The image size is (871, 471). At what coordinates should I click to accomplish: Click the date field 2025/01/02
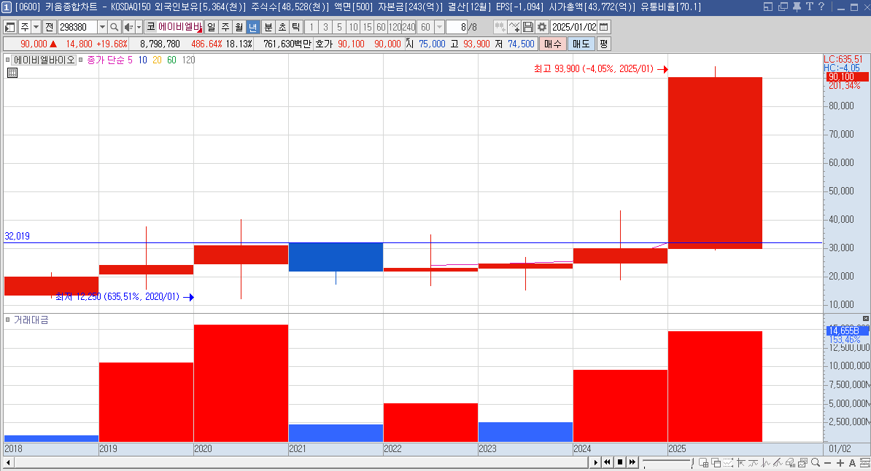tap(574, 27)
